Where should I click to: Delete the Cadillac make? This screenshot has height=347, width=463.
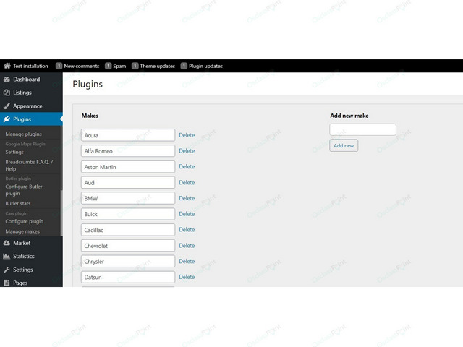pos(187,230)
